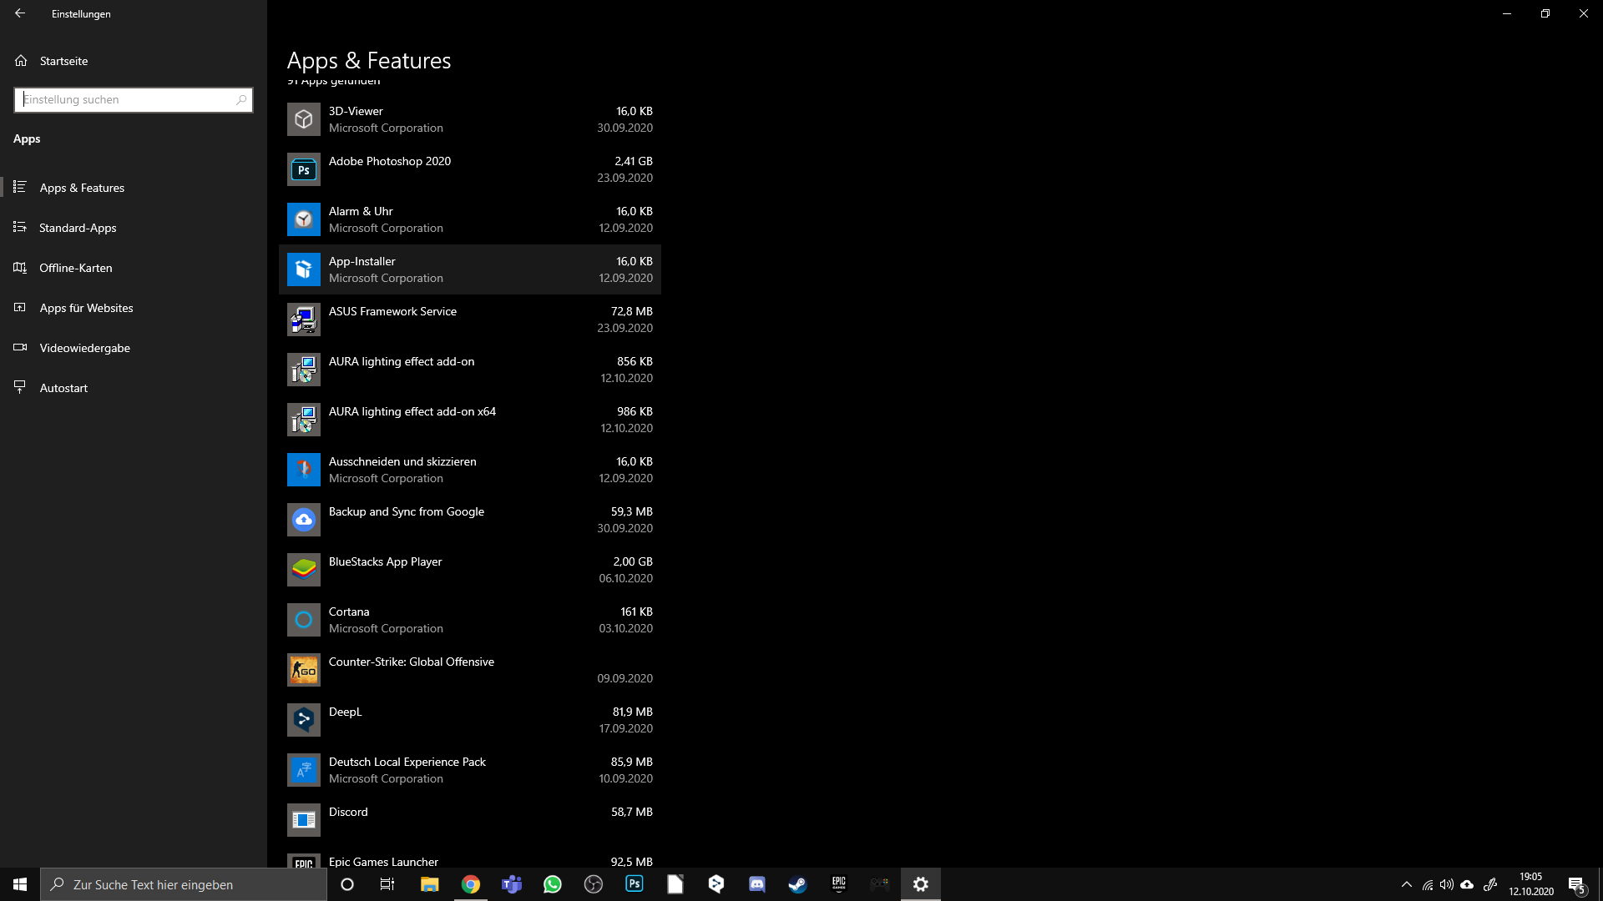Click the 3D-Viewer app icon
Viewport: 1603px width, 901px height.
tap(303, 119)
